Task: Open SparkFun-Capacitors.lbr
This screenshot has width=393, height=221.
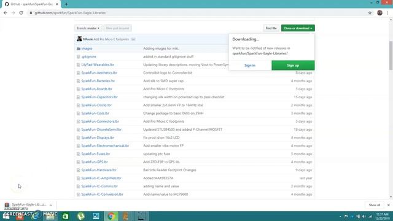Action: coord(99,97)
